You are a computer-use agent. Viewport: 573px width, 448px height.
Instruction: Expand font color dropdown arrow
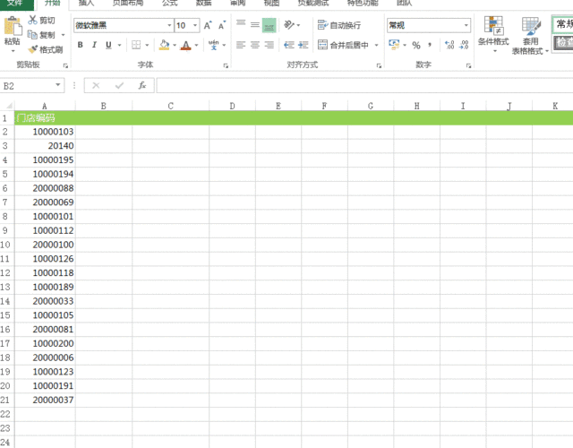pos(196,45)
